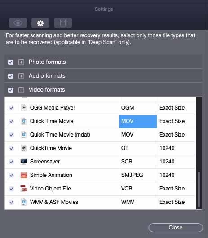Click the Screensaver monitor icon
208x238 pixels.
24,162
